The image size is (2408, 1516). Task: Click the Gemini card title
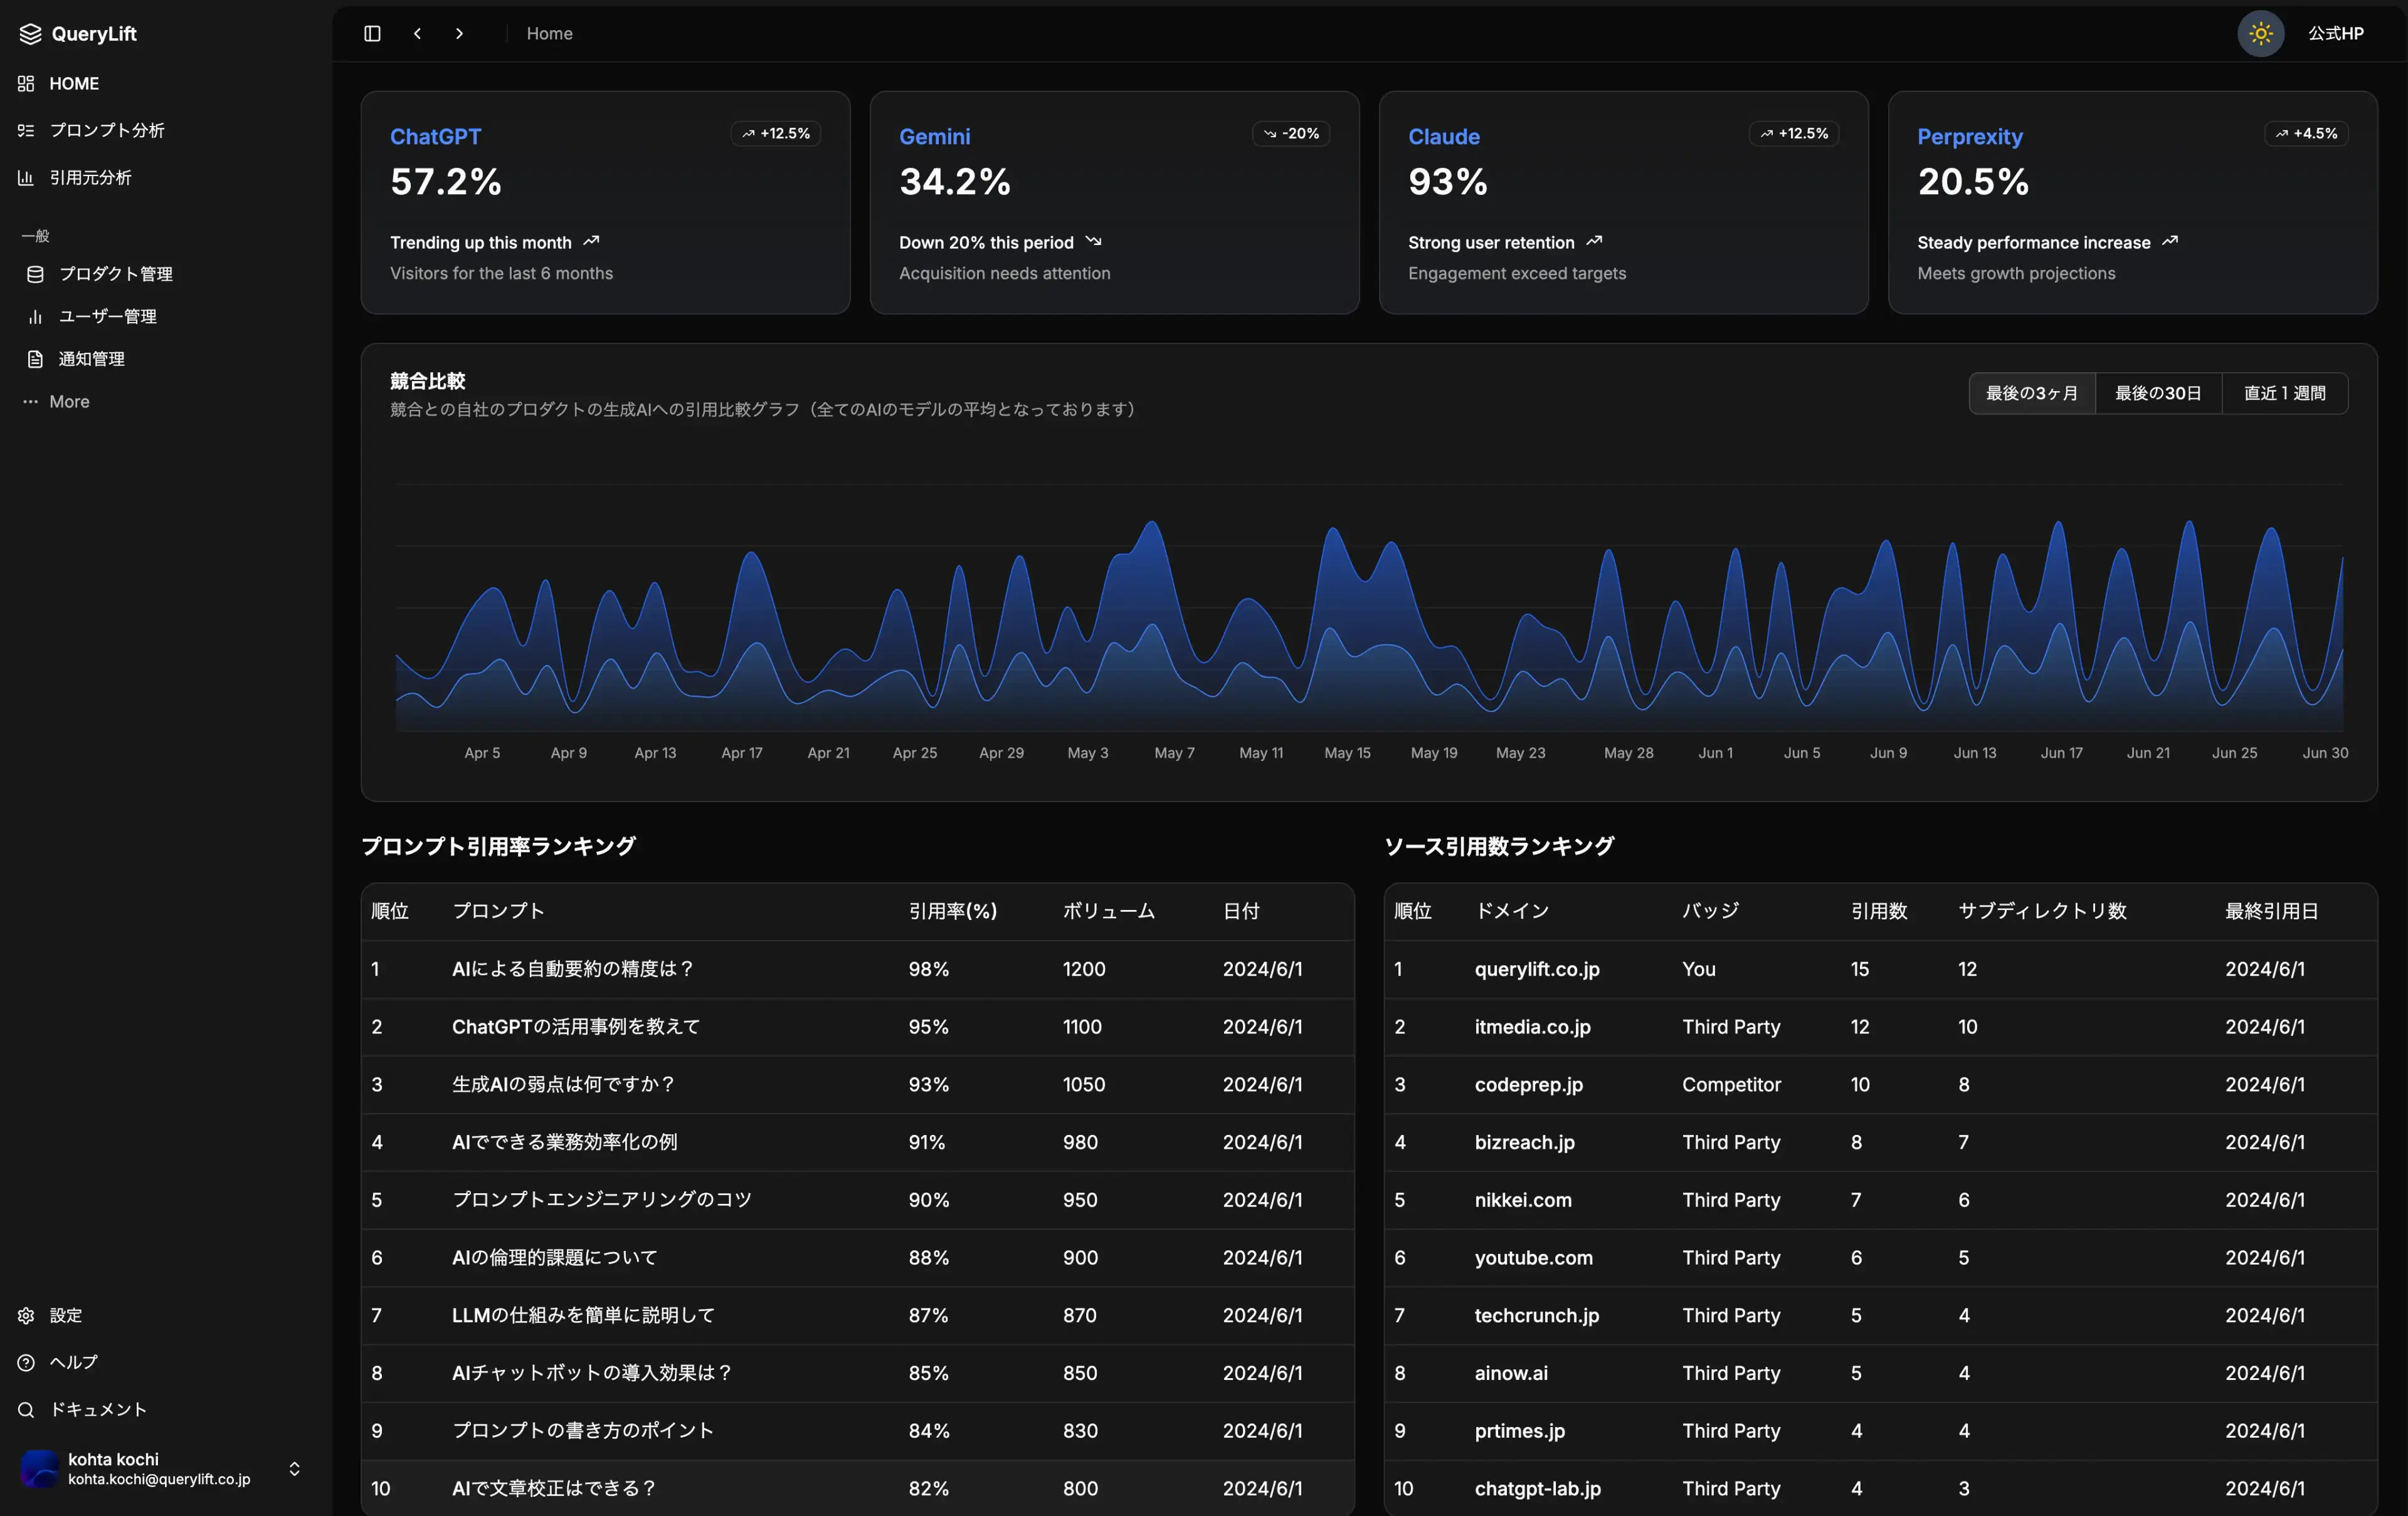[x=934, y=137]
